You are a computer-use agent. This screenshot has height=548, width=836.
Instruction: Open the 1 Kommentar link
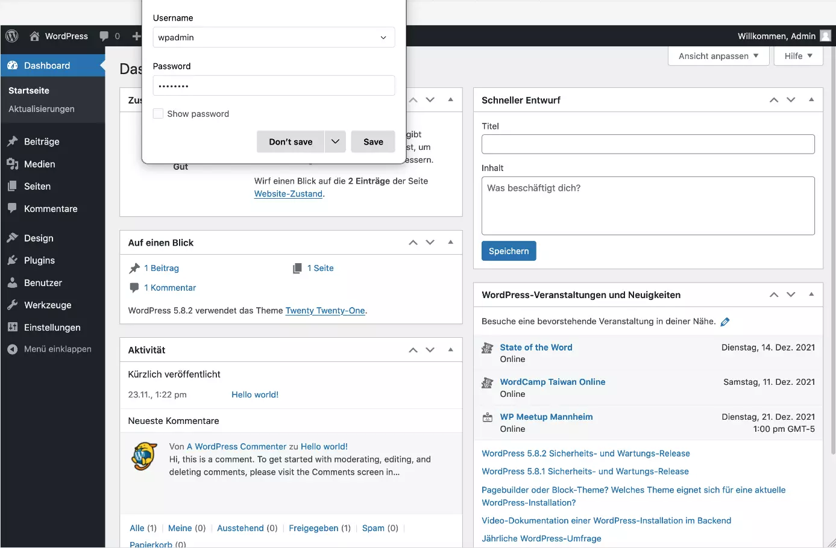pyautogui.click(x=170, y=288)
